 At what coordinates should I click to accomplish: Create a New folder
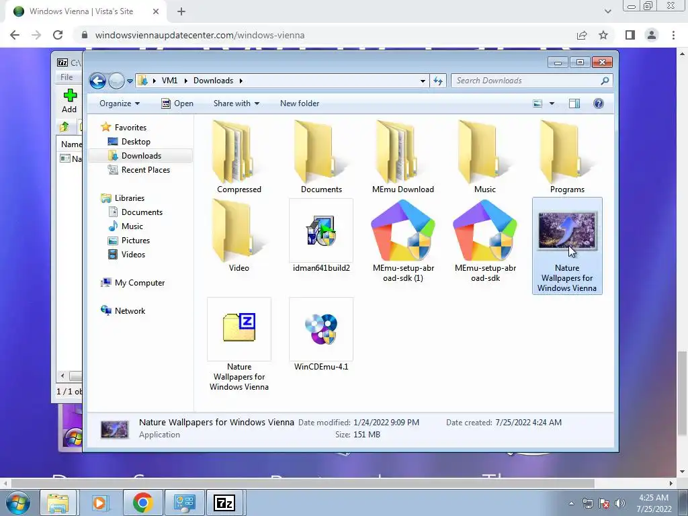(x=300, y=103)
